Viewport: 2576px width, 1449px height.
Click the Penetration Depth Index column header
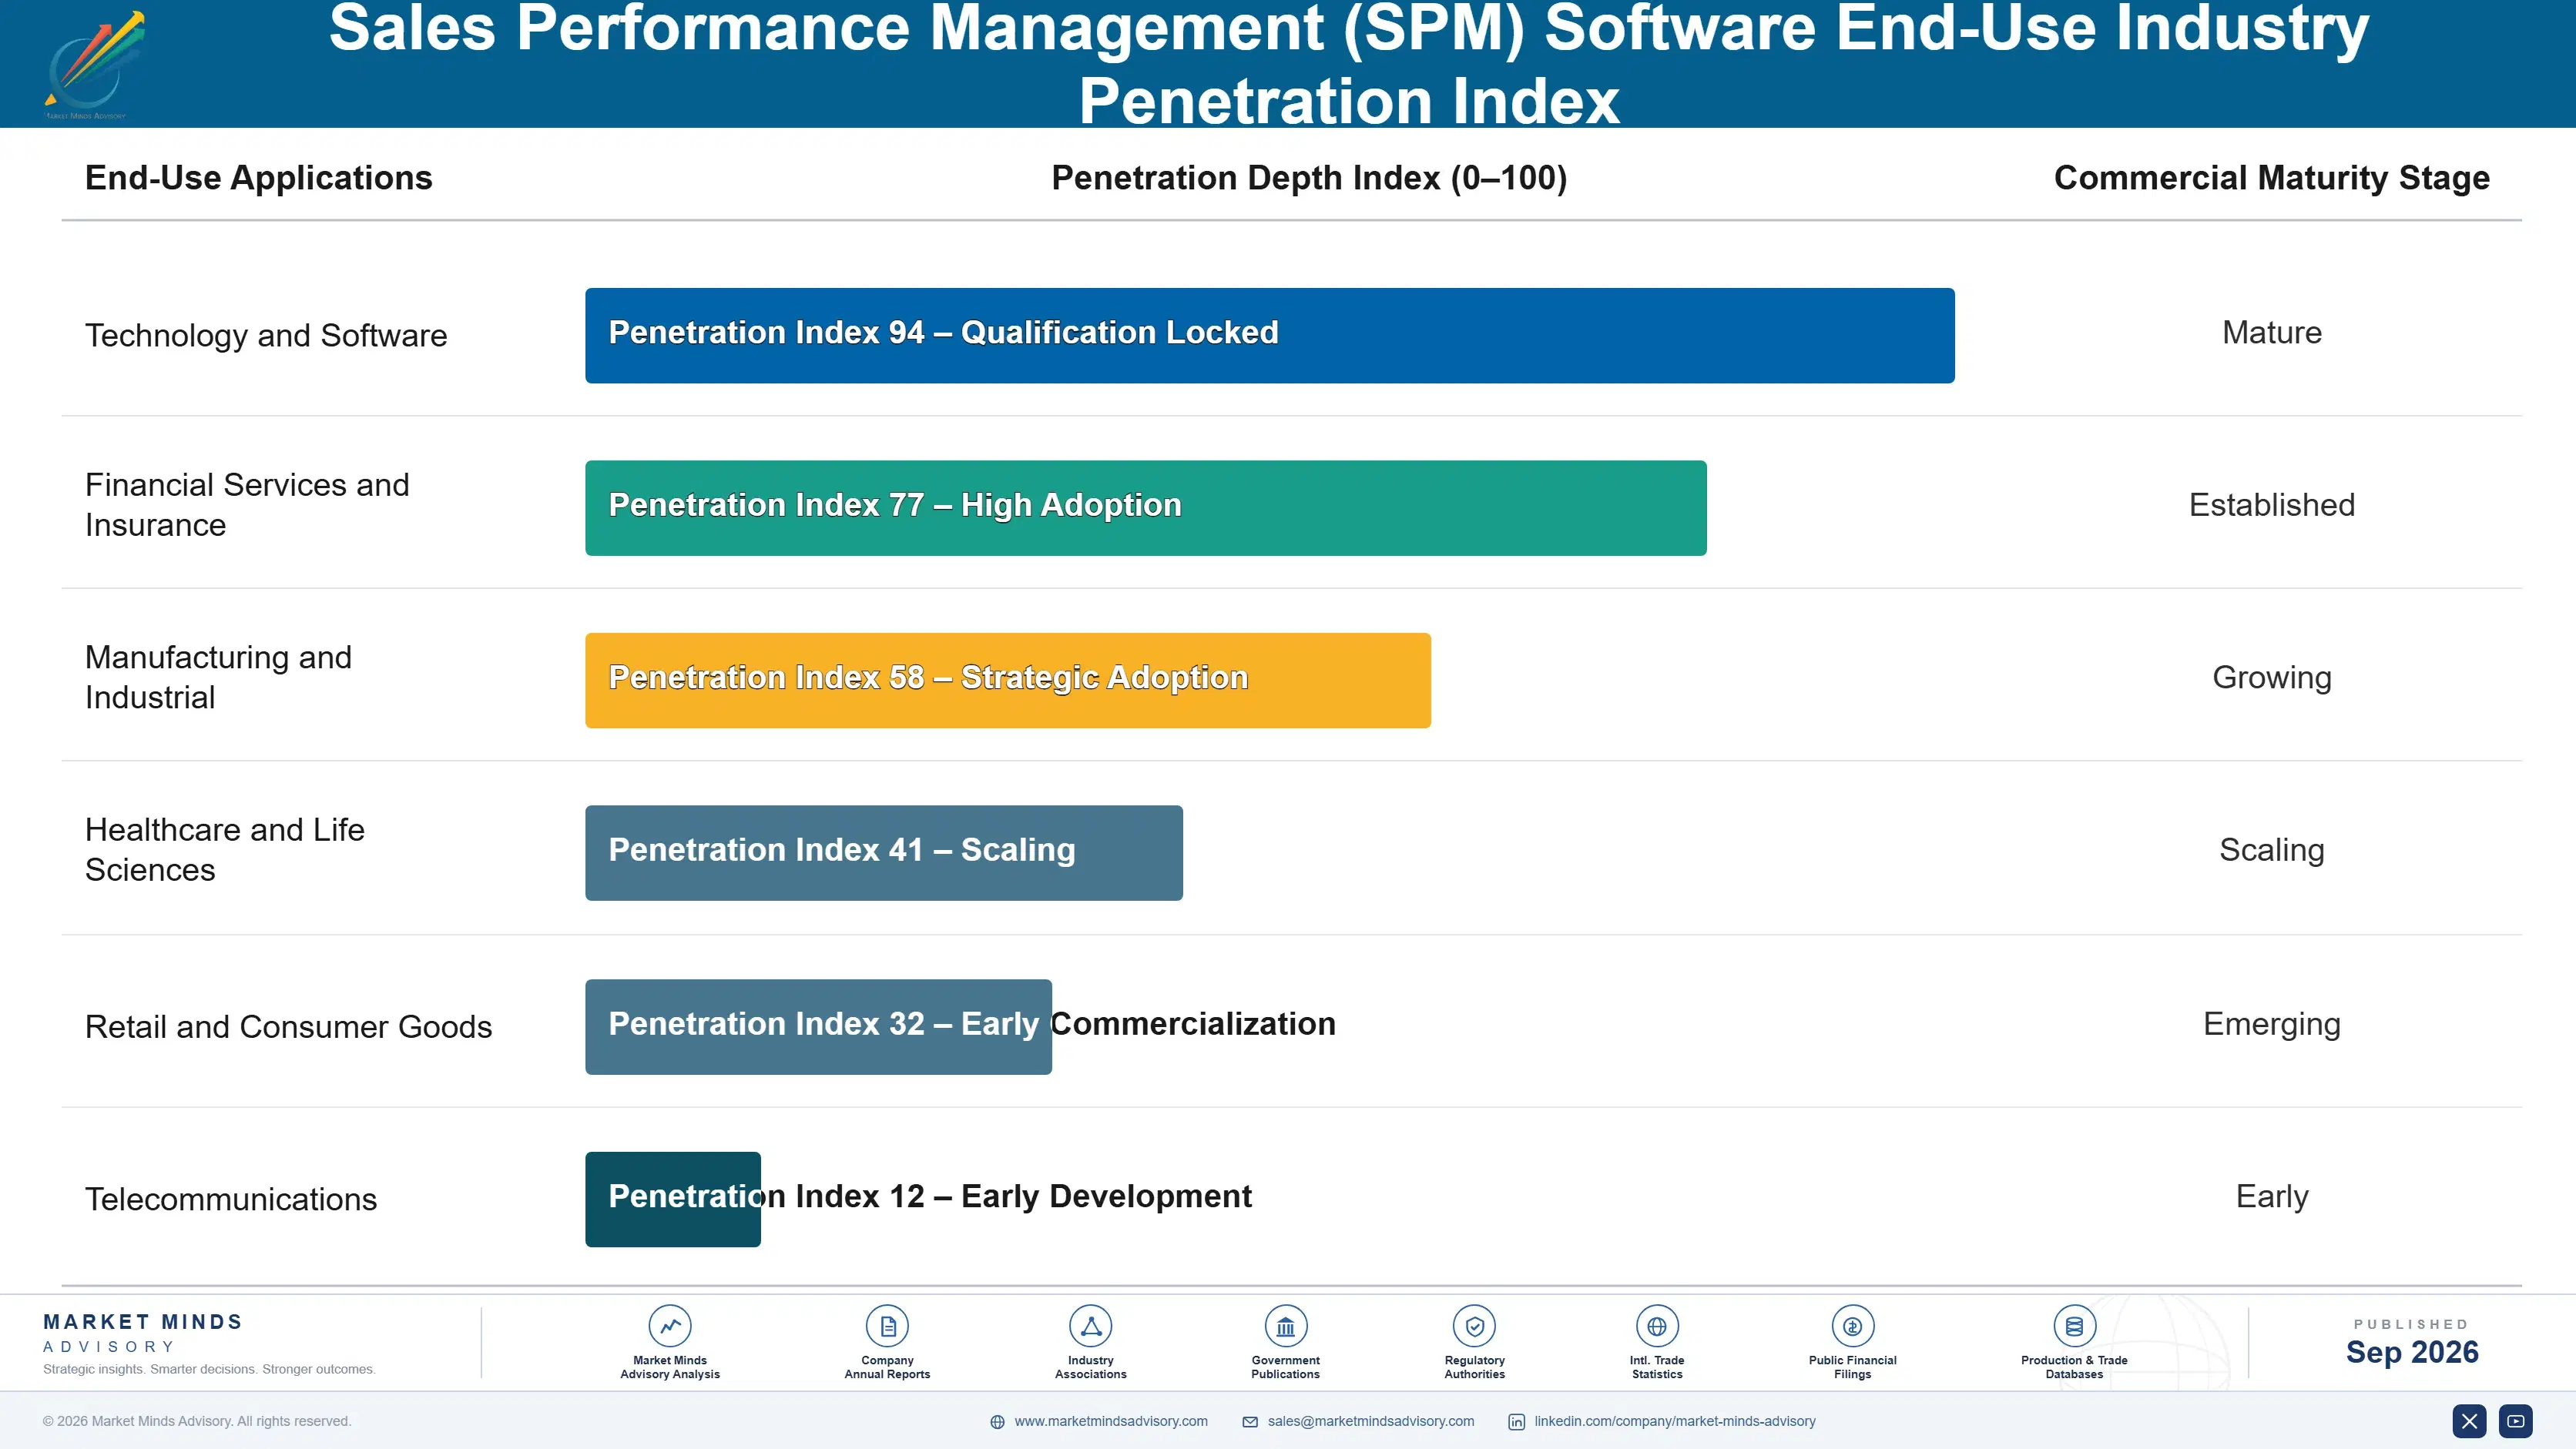click(1309, 178)
